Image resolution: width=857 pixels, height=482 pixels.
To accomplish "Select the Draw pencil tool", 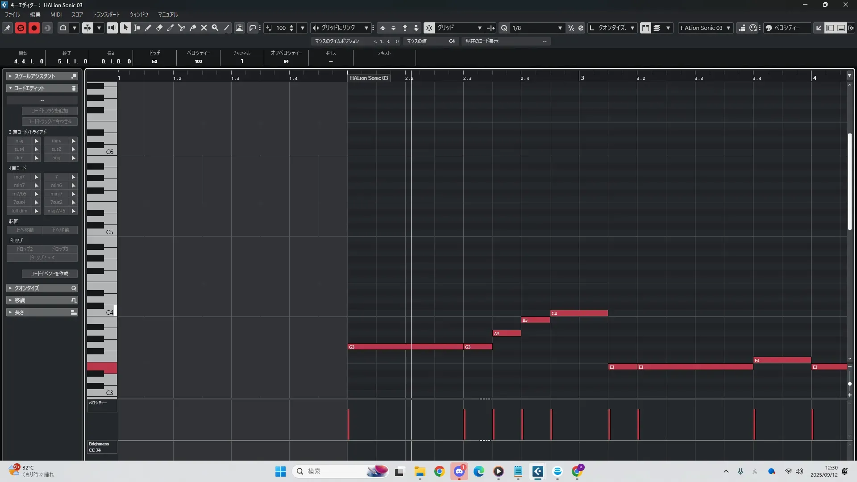I will pos(148,28).
